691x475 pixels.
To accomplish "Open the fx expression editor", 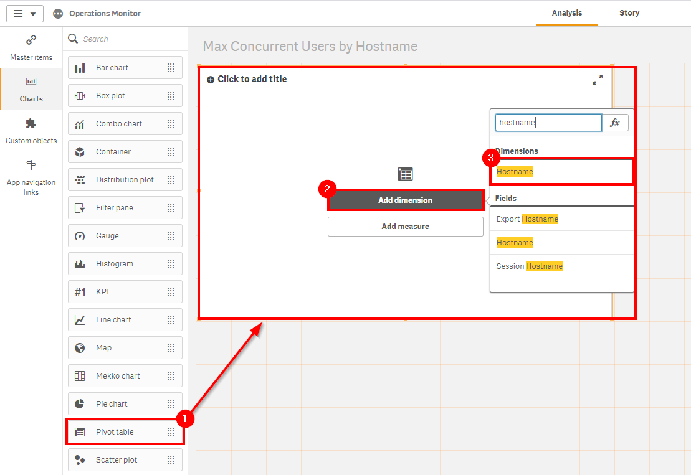I will click(x=615, y=122).
